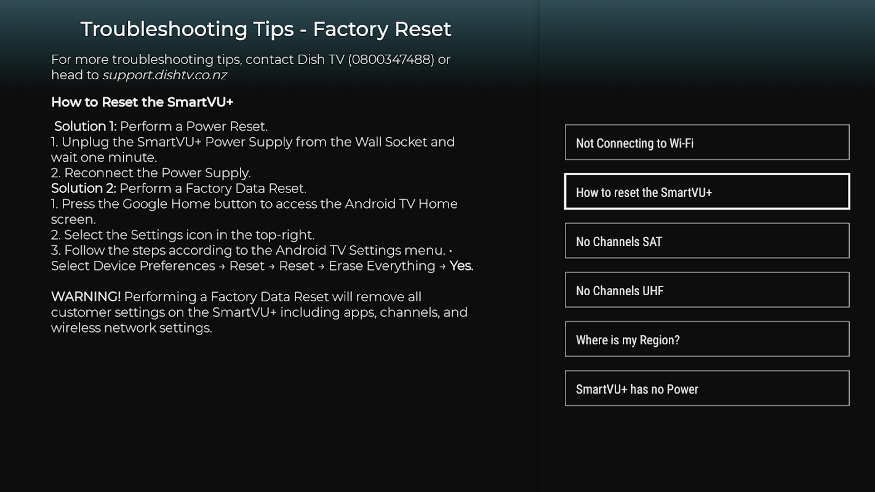Viewport: 875px width, 492px height.
Task: Select SmartVU+ has no Power topic
Action: (x=706, y=389)
